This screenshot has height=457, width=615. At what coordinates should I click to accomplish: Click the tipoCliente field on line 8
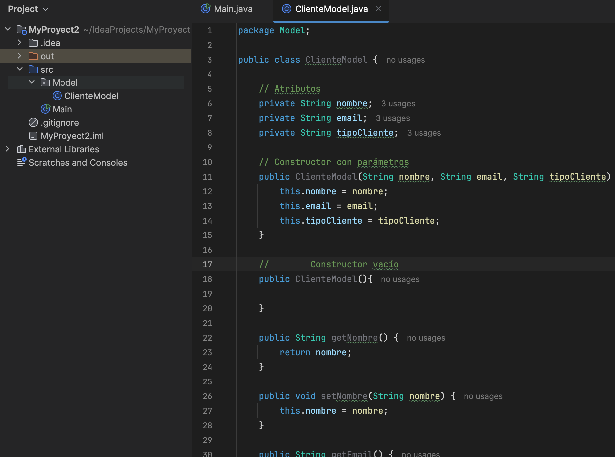point(365,133)
